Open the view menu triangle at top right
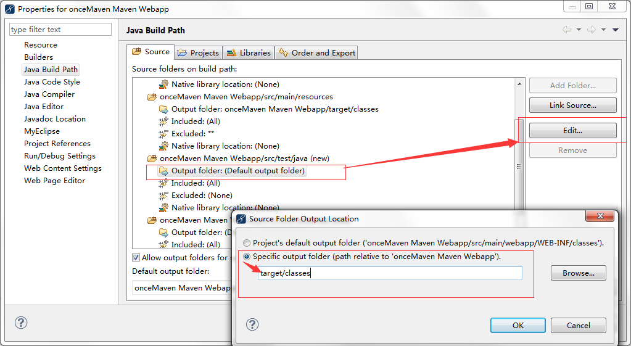 pyautogui.click(x=615, y=30)
